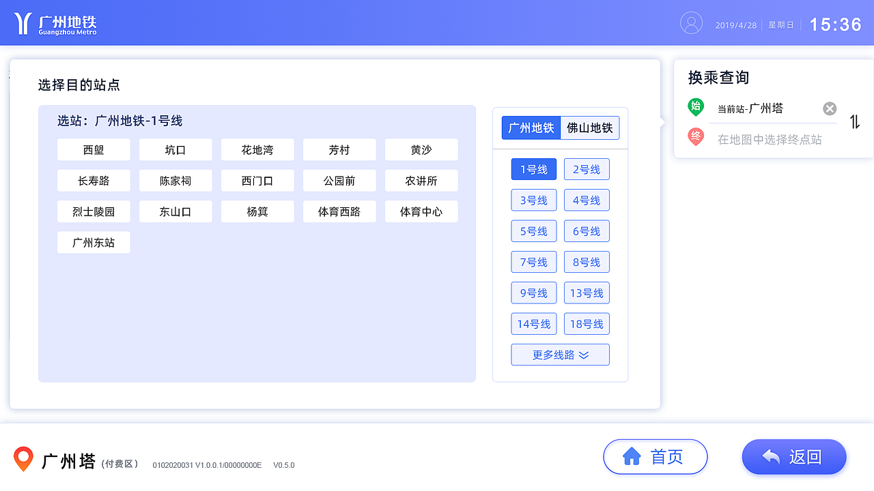Open the user profile avatar icon
The image size is (874, 491).
tap(691, 23)
